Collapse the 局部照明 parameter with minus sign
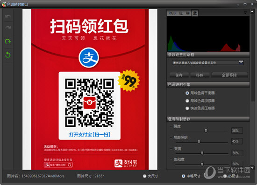This screenshot has width=257, height=185. tap(171, 137)
